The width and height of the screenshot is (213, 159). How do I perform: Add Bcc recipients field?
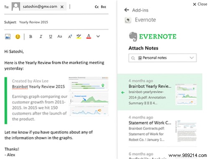click(104, 7)
